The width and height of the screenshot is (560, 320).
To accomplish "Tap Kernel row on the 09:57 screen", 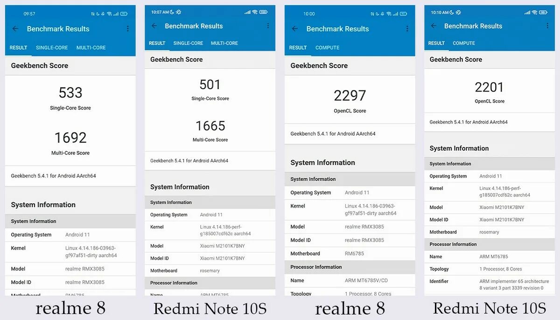I will click(x=70, y=252).
